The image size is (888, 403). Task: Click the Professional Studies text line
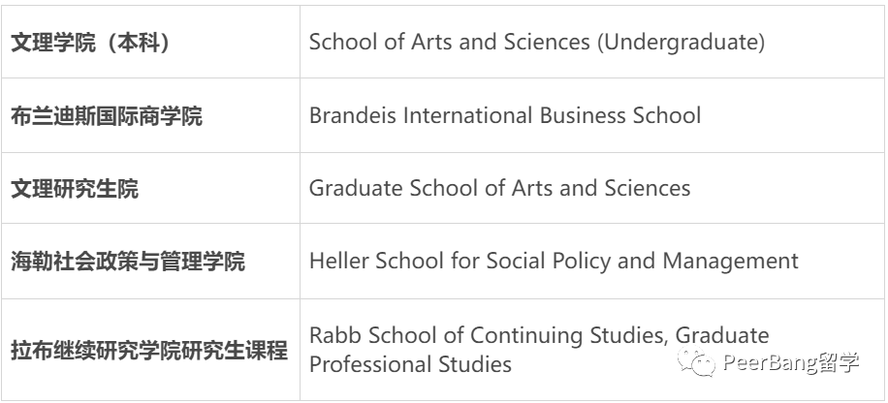click(411, 364)
